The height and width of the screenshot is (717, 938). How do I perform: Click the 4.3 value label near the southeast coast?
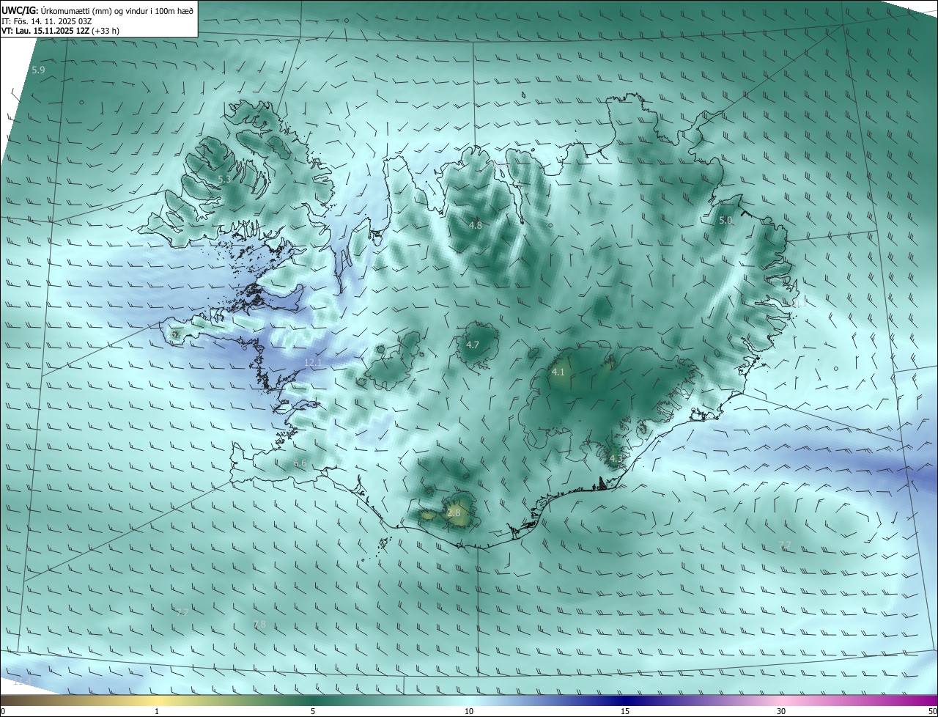tap(616, 459)
